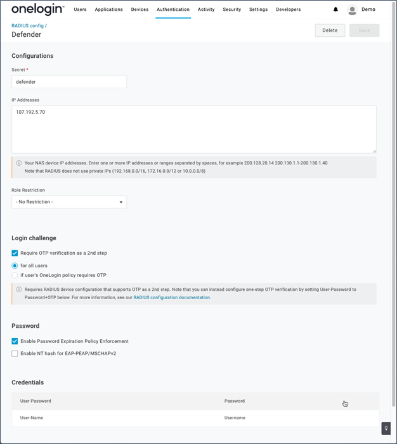
Task: Click the User-Password credentials row
Action: (x=195, y=401)
